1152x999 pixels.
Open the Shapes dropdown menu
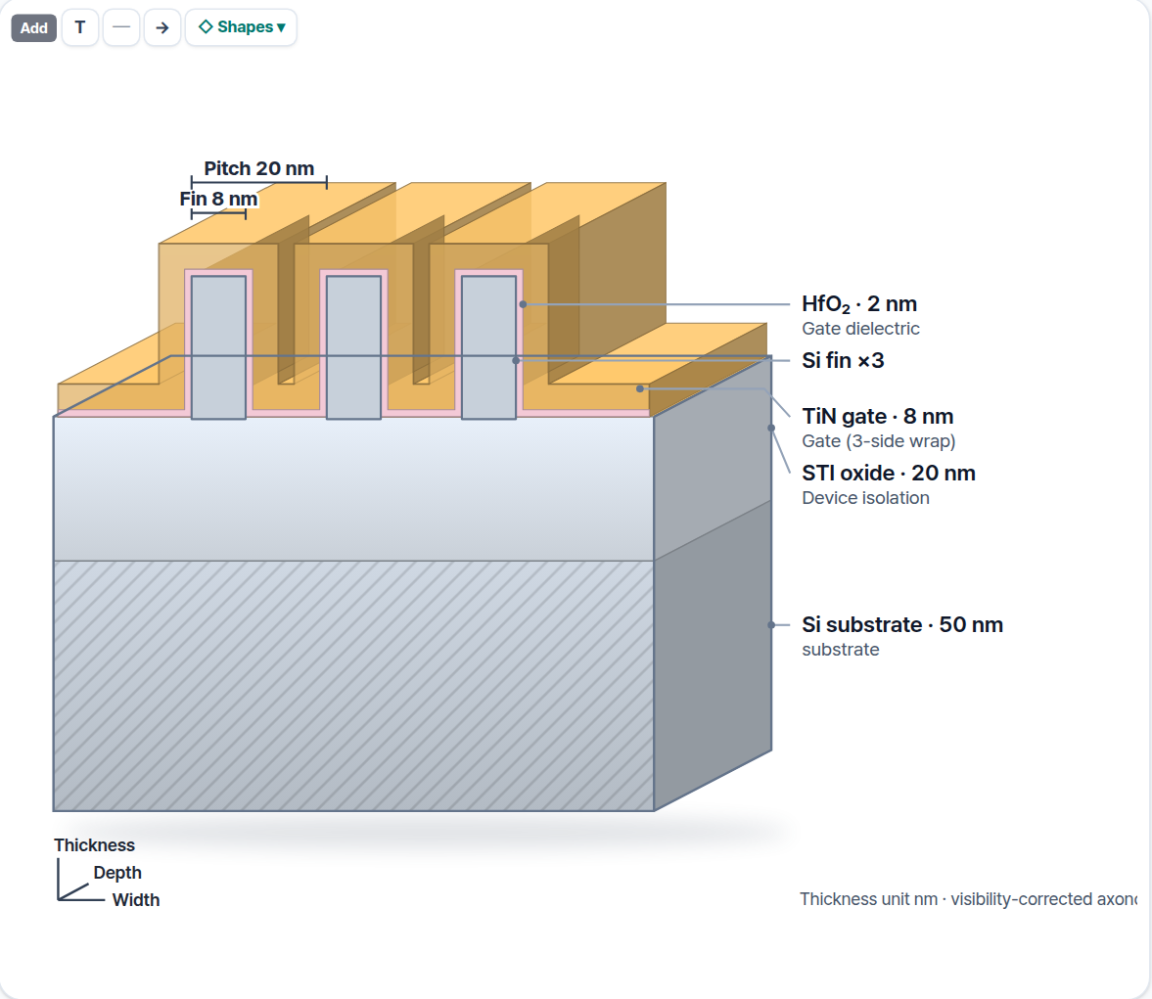241,28
